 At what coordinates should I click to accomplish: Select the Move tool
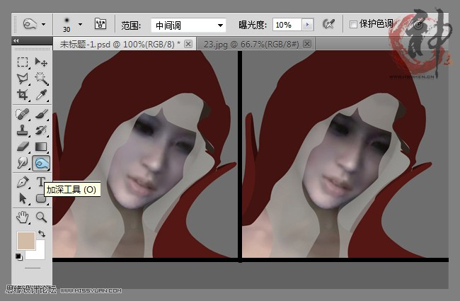click(x=41, y=62)
